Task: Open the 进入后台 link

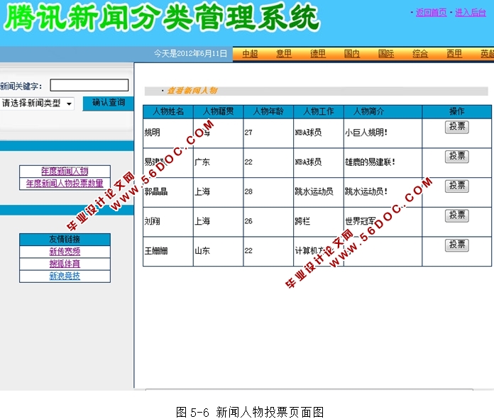Action: point(471,13)
